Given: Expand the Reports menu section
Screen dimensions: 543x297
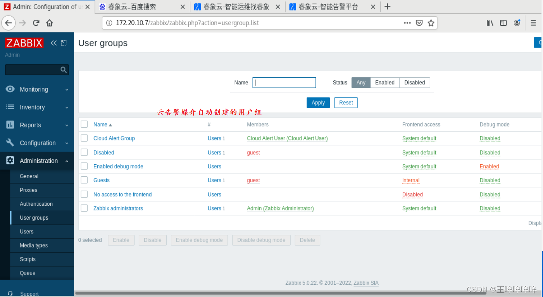Looking at the screenshot, I should point(37,125).
